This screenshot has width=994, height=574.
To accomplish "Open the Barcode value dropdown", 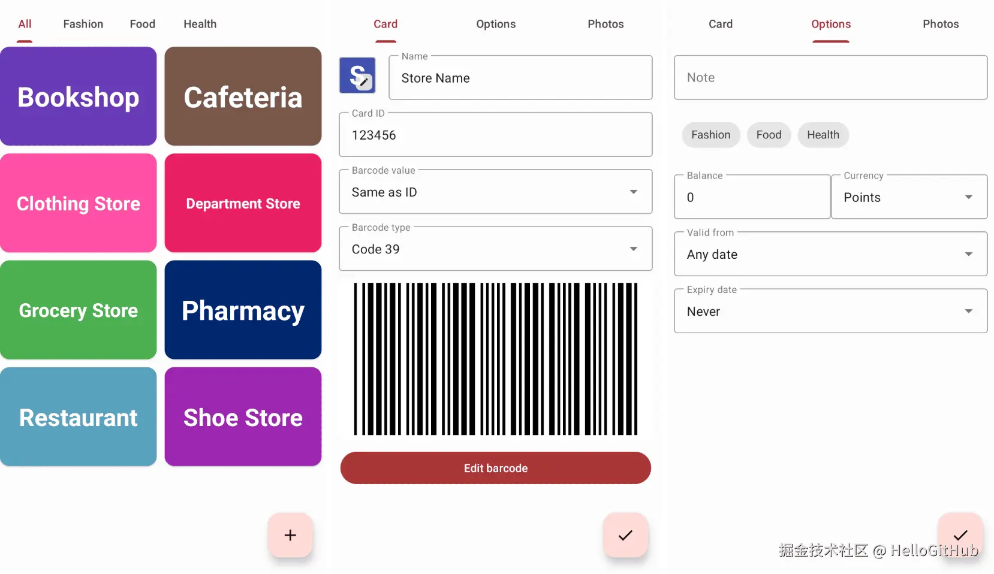I will tap(496, 192).
